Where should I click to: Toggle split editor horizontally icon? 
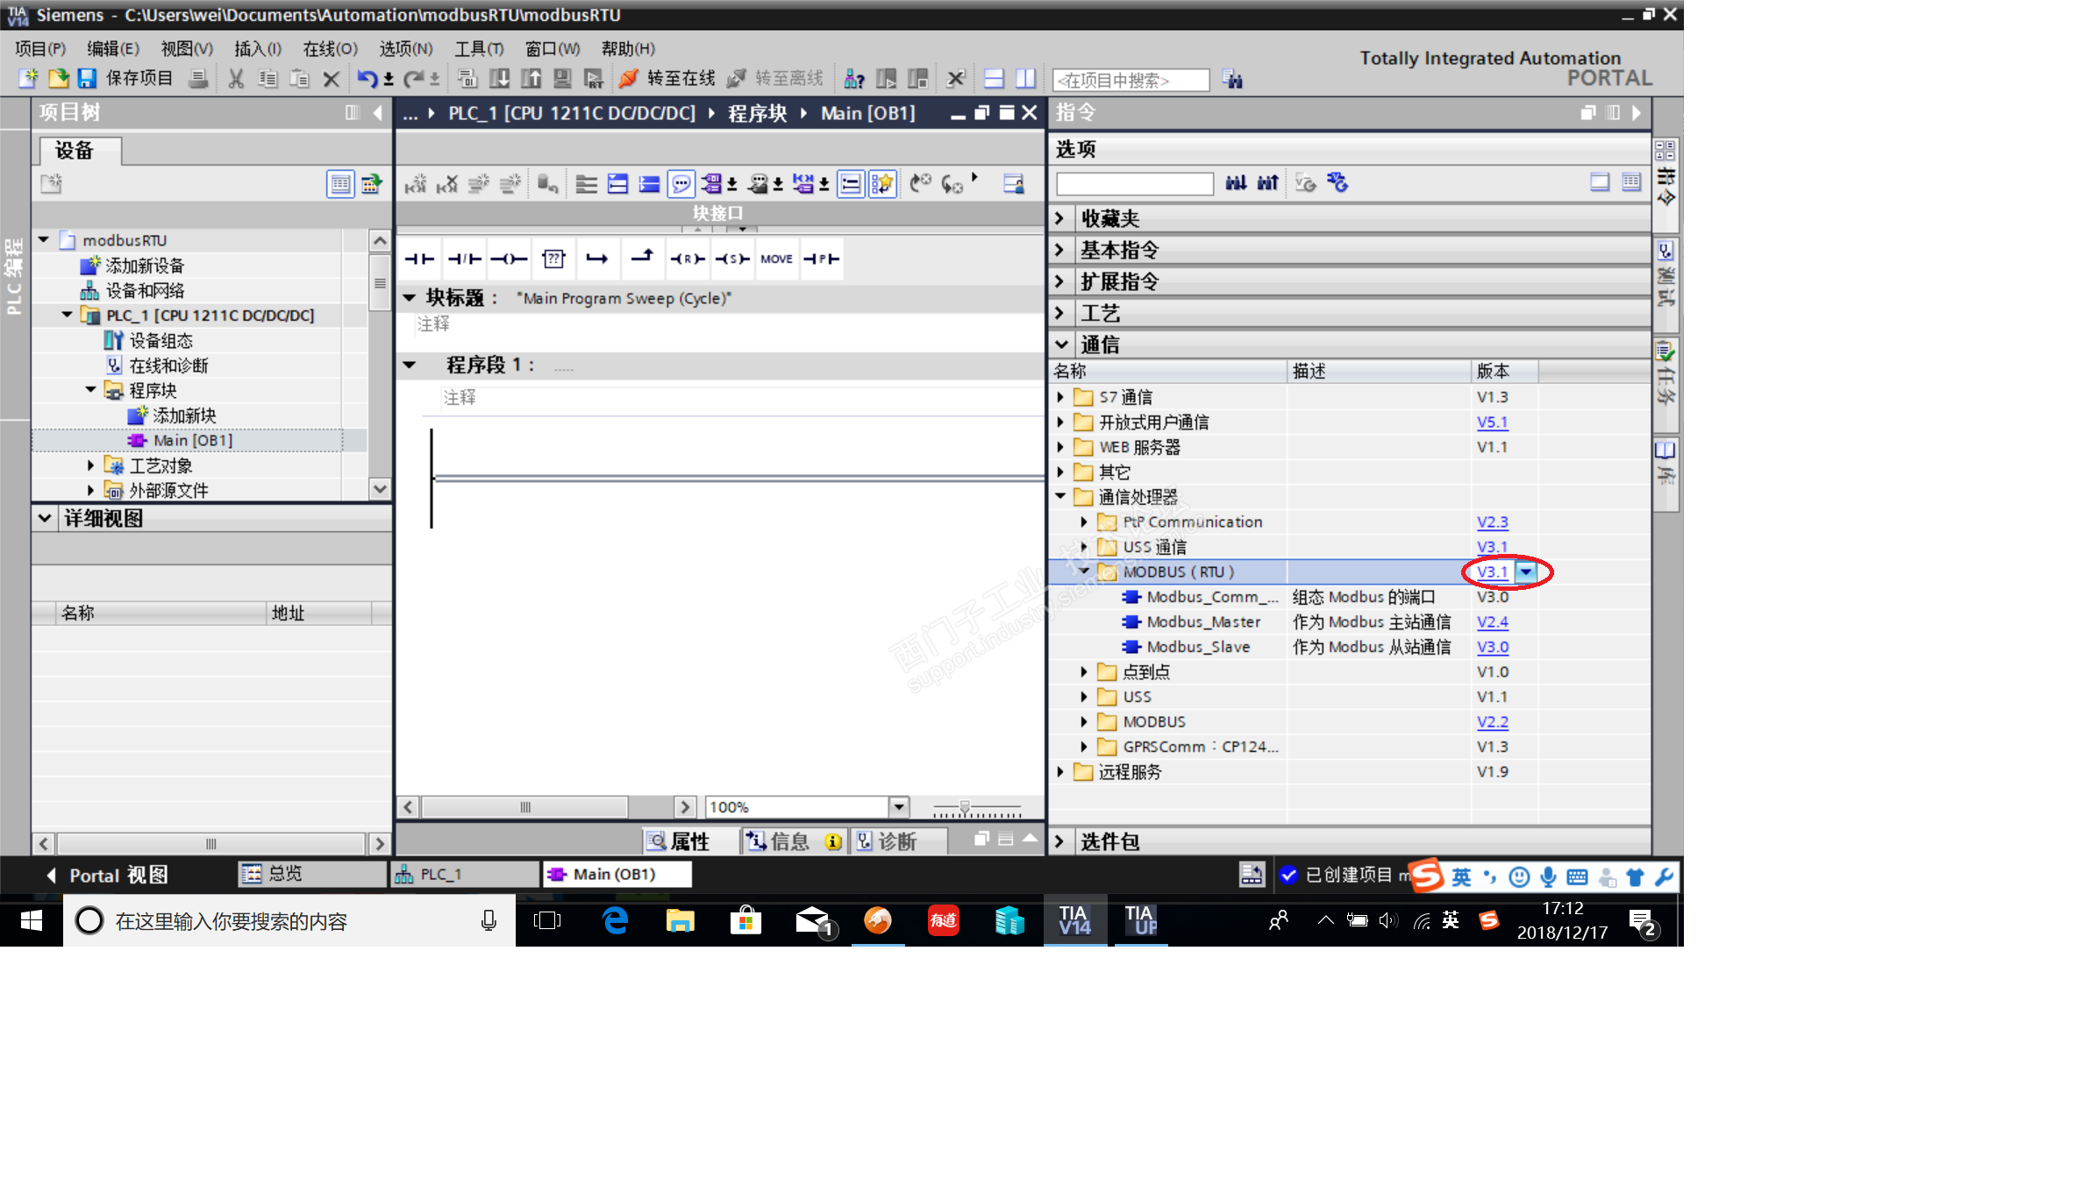coord(994,79)
